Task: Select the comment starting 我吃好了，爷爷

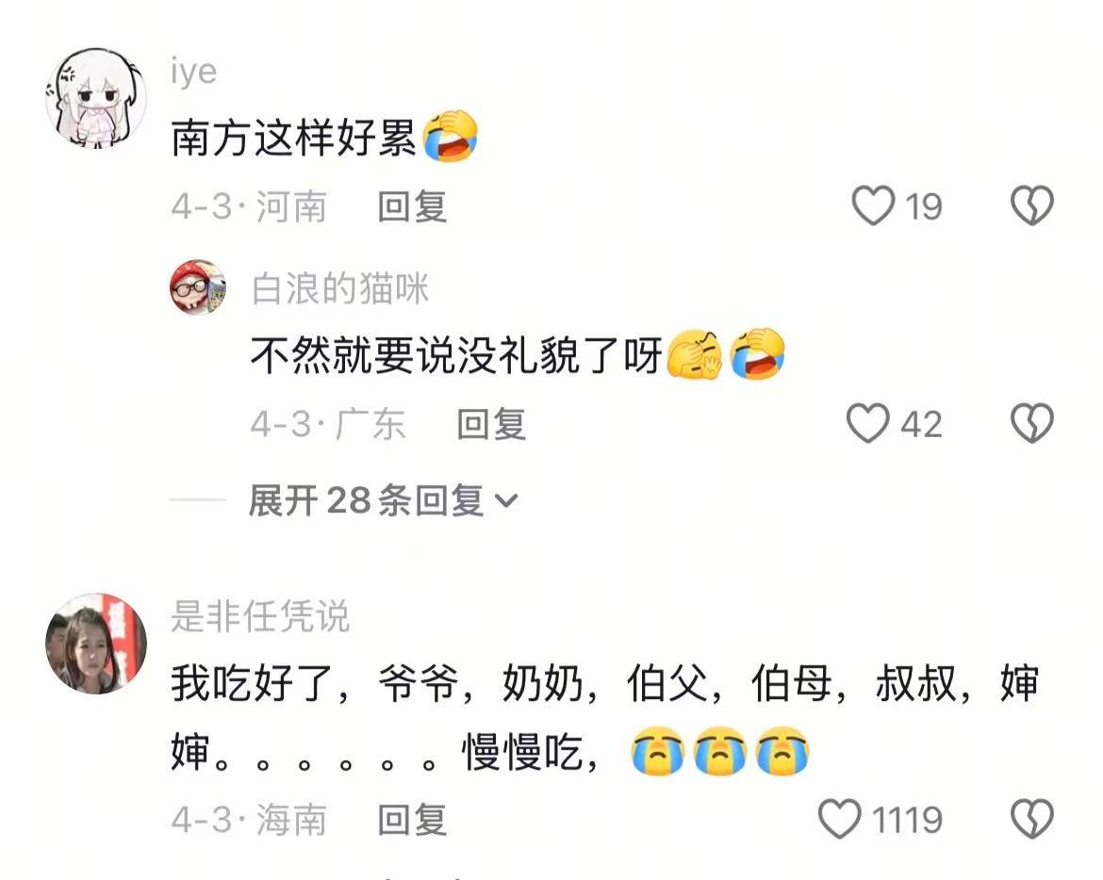Action: pos(605,717)
